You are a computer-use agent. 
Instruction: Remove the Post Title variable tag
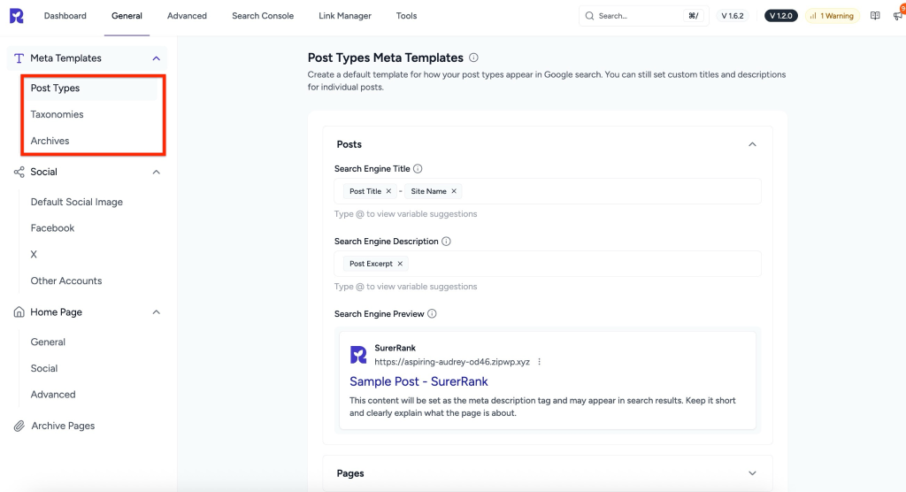[x=388, y=191]
